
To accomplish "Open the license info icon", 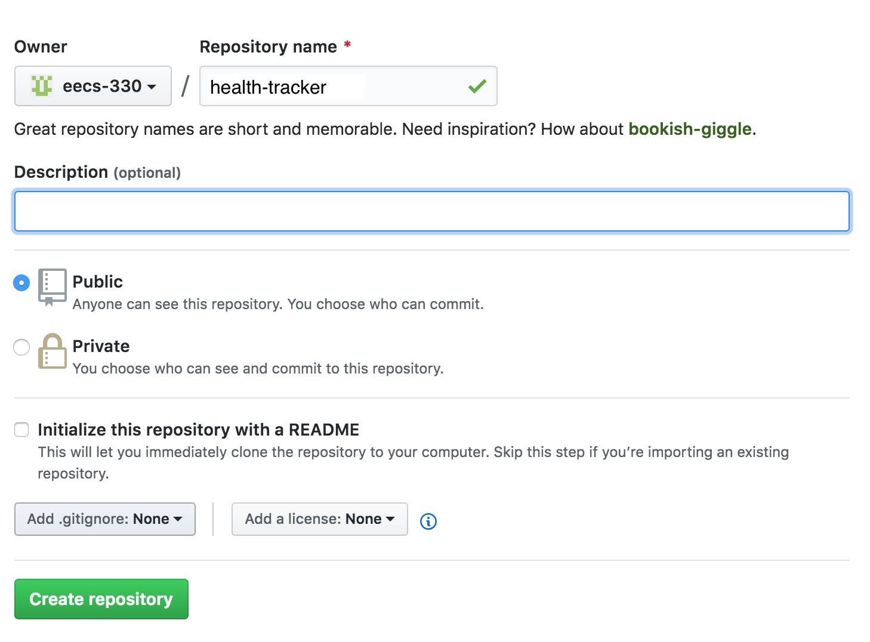I will (428, 521).
